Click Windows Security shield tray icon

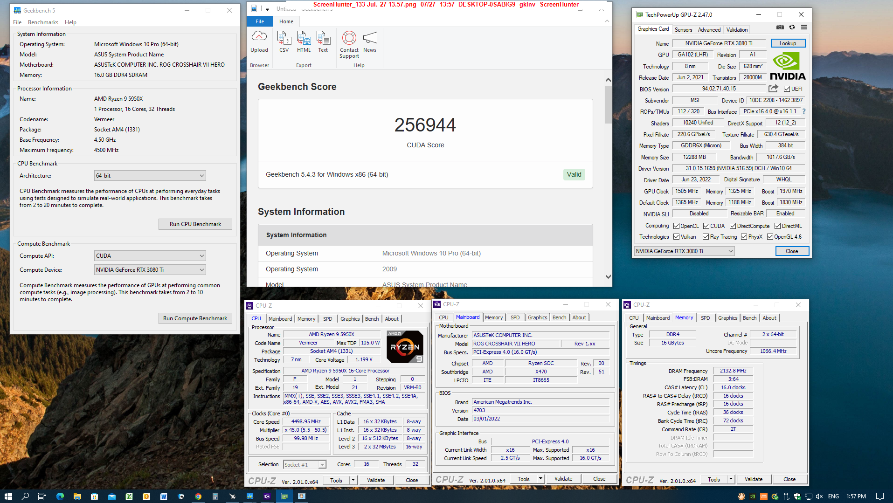(797, 496)
